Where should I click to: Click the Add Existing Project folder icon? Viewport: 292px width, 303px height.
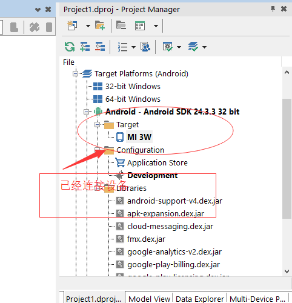click(100, 25)
